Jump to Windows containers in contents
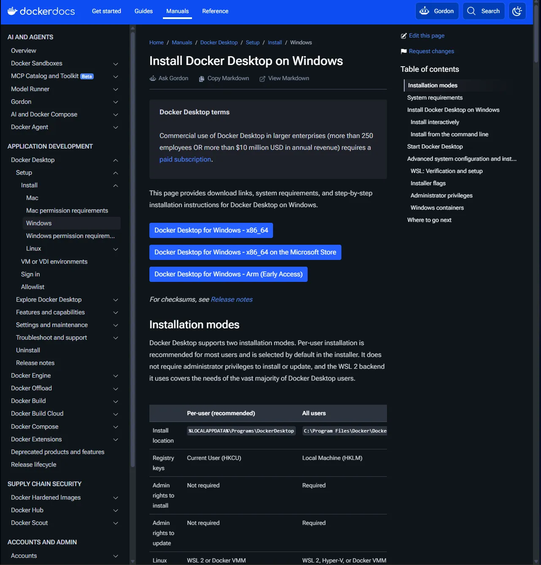 point(437,208)
